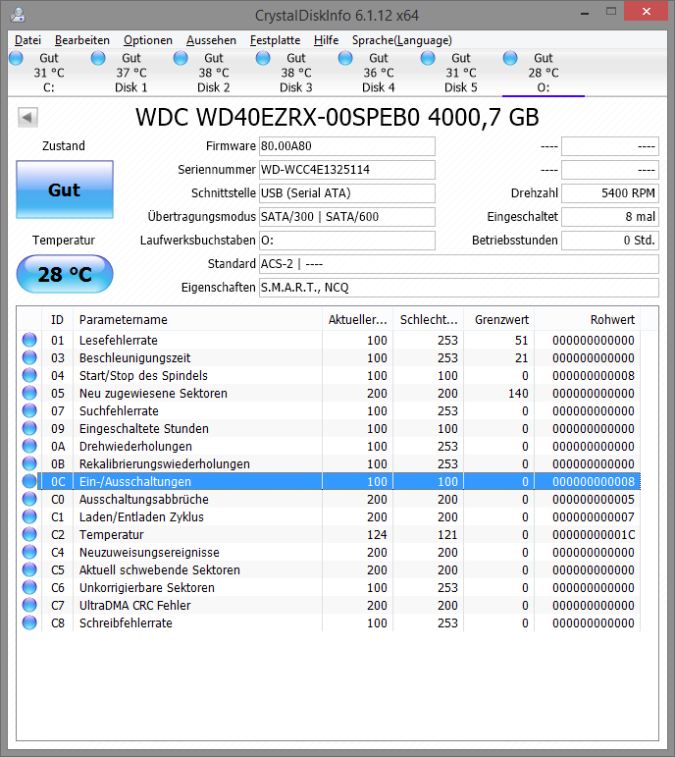This screenshot has height=757, width=675.
Task: Select the Schreibfehlerrate parameter text
Action: (126, 623)
